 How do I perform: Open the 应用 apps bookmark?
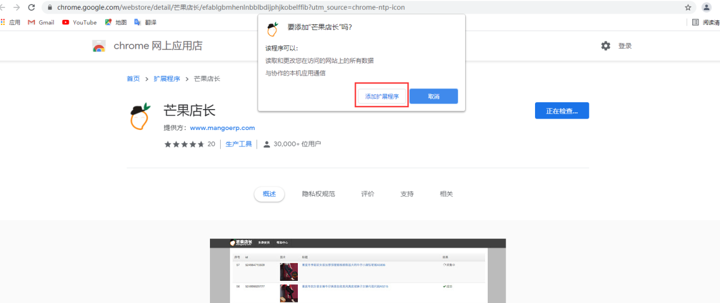11,22
